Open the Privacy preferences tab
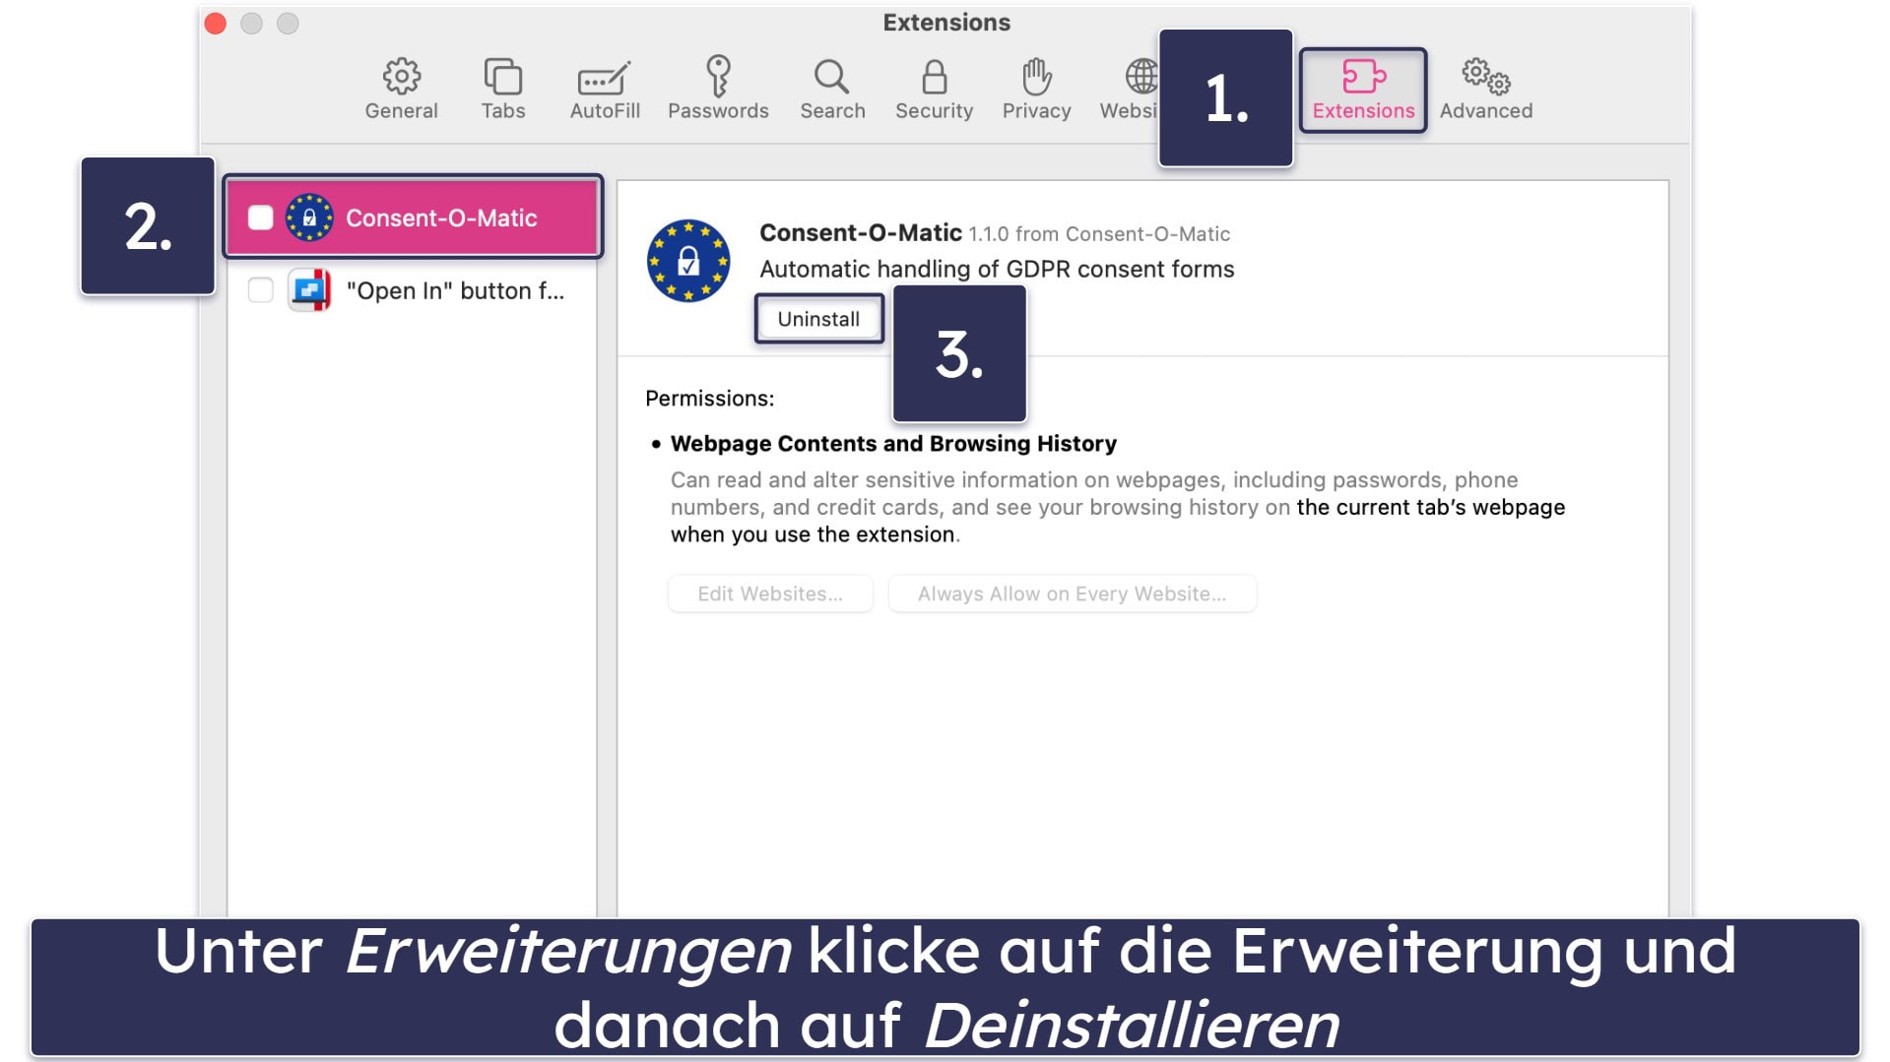This screenshot has height=1062, width=1890. 1036,89
